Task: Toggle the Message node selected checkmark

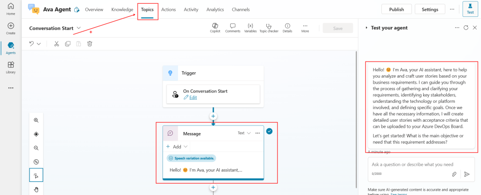Action: click(269, 131)
